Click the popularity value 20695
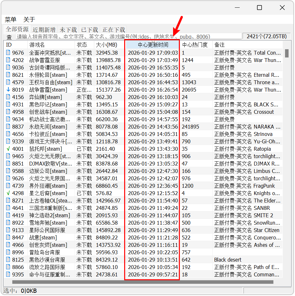The width and height of the screenshot is (295, 296). [x=189, y=90]
